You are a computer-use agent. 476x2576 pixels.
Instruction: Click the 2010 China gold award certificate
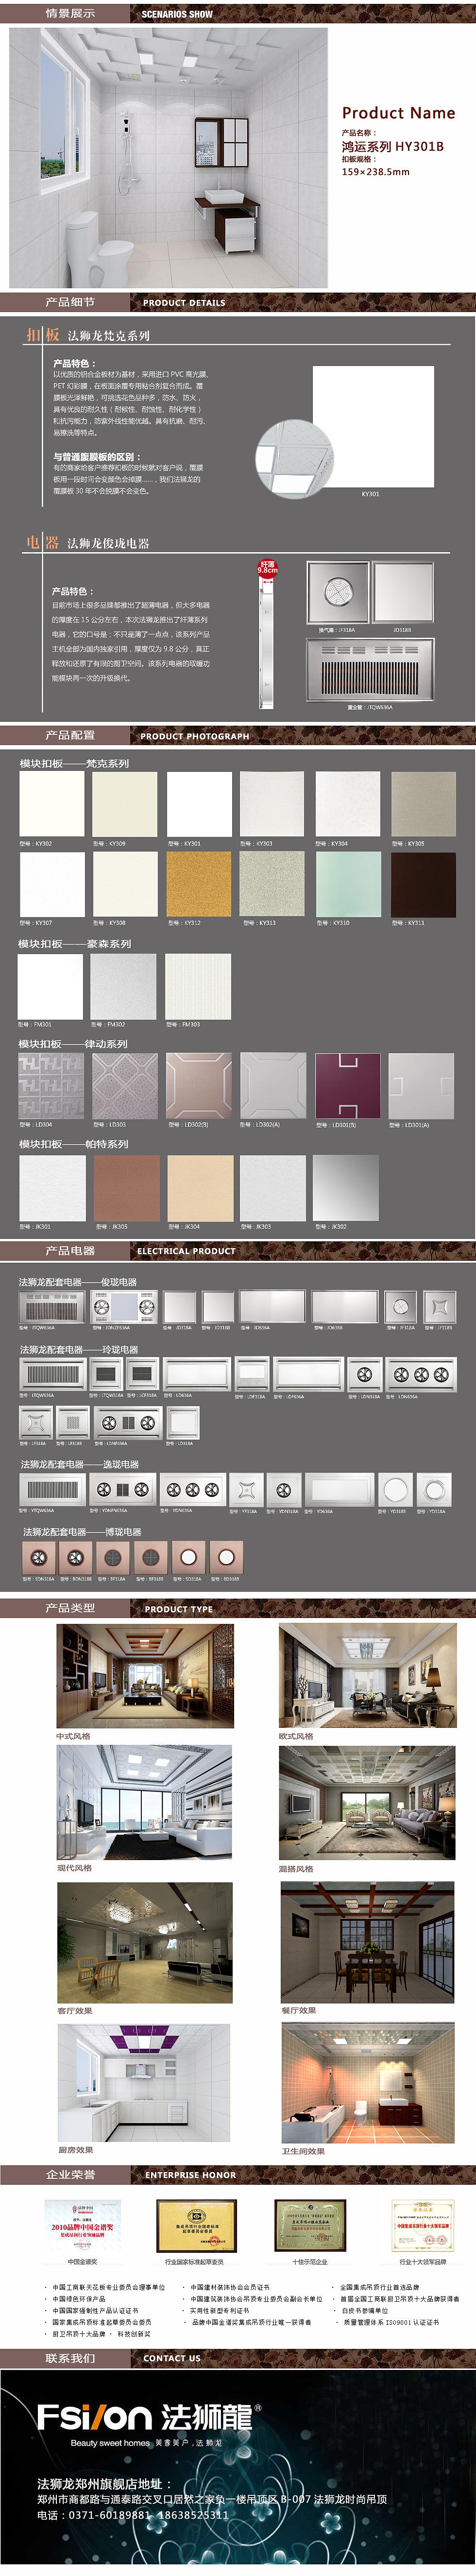click(82, 2227)
